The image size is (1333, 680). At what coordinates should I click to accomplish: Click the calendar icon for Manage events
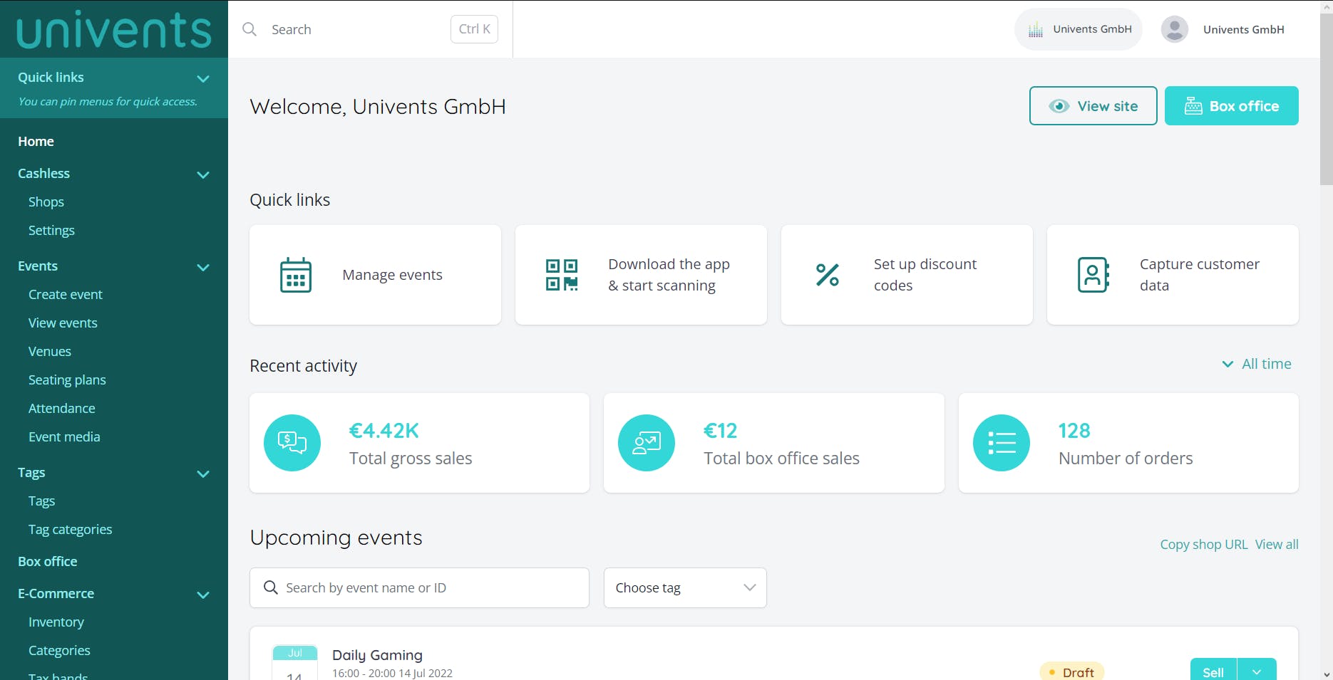[x=296, y=275]
